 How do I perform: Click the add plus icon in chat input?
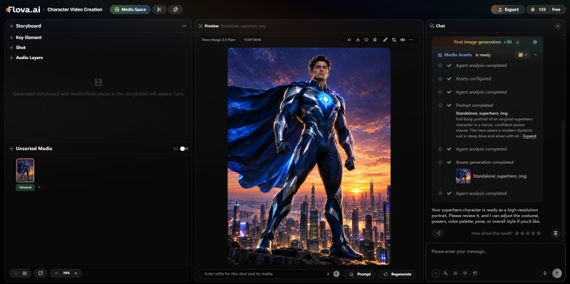tap(435, 273)
